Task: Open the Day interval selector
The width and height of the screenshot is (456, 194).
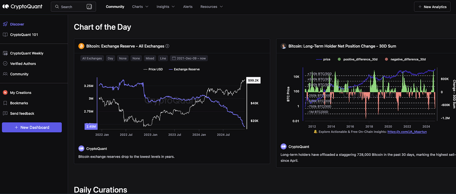Action: [x=111, y=58]
